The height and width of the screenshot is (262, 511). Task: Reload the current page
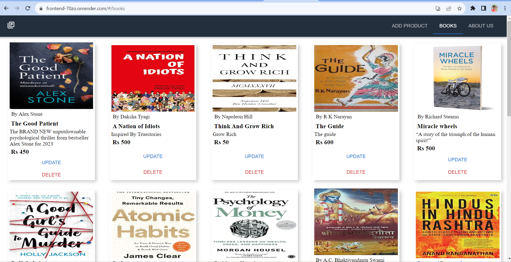28,8
